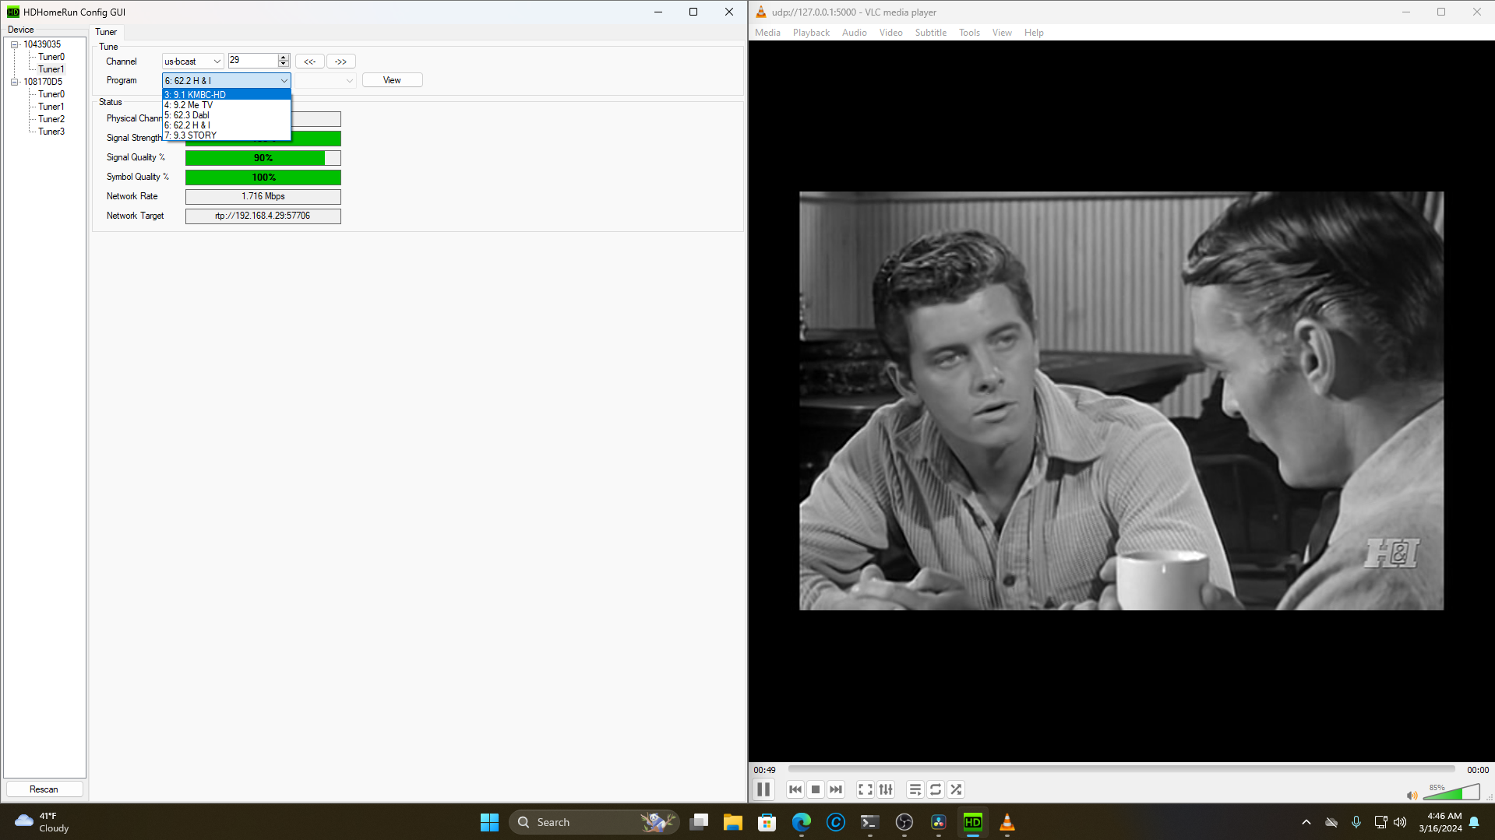
Task: Collapse device 108170D5 tree node
Action: pos(14,82)
